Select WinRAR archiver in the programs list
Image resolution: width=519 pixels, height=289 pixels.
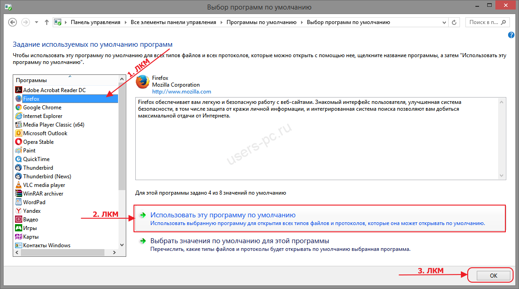[x=46, y=193]
